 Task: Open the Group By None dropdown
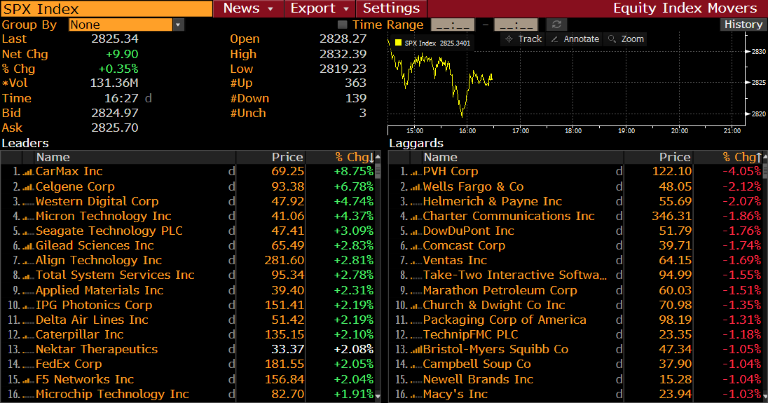pyautogui.click(x=126, y=25)
